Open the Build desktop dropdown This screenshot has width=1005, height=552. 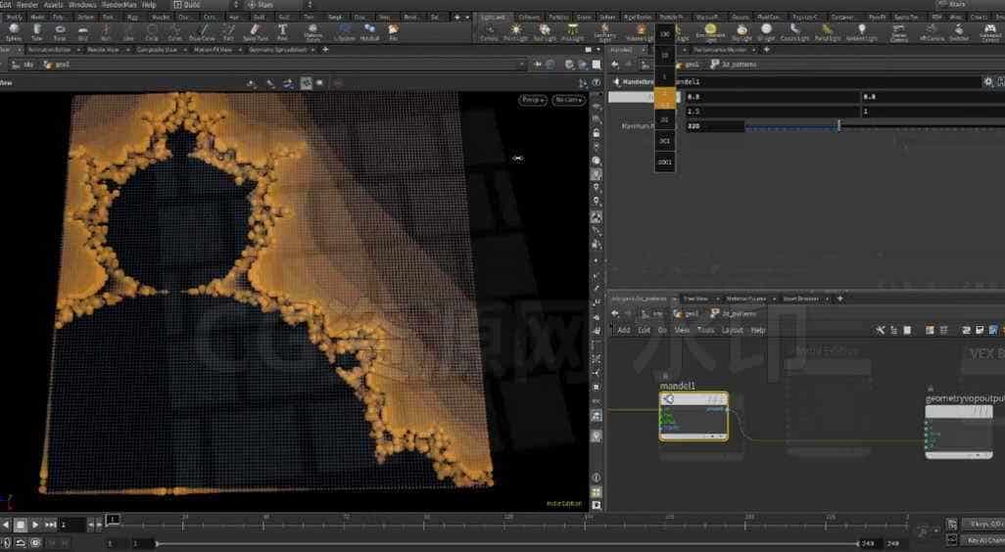tap(207, 5)
